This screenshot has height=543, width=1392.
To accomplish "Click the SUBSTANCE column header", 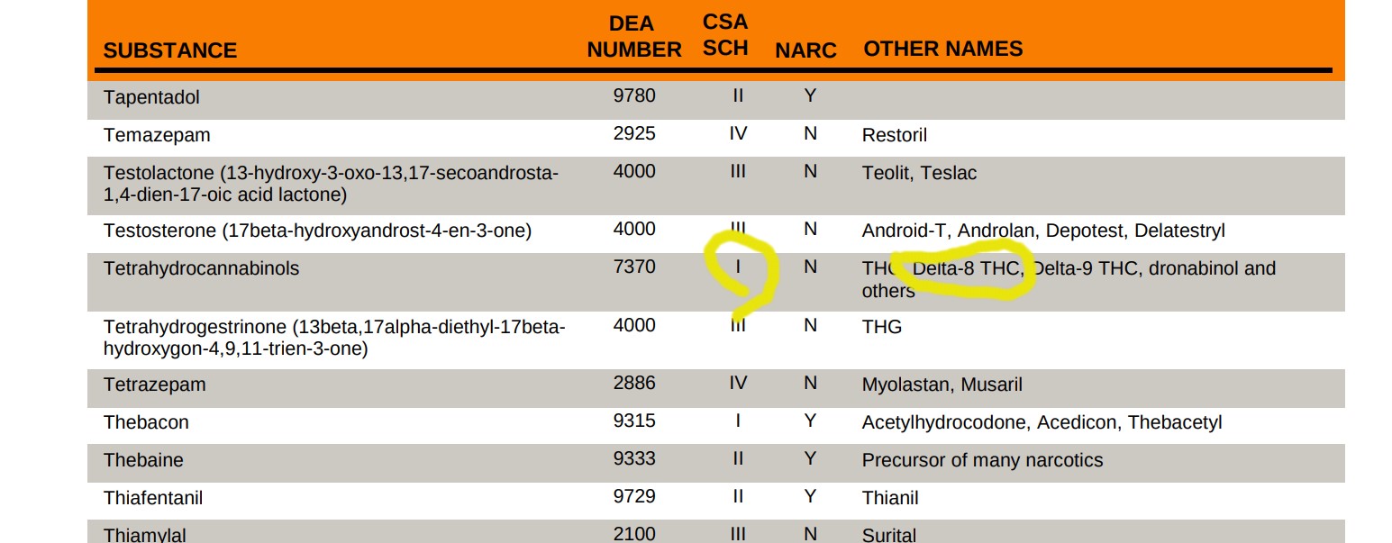I will pos(170,50).
